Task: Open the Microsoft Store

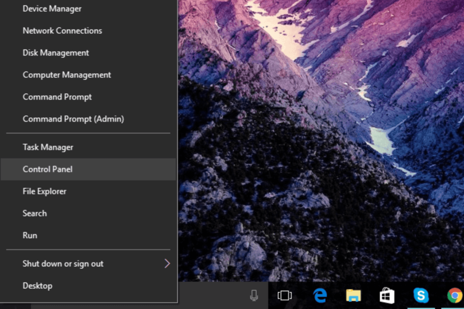Action: point(386,295)
